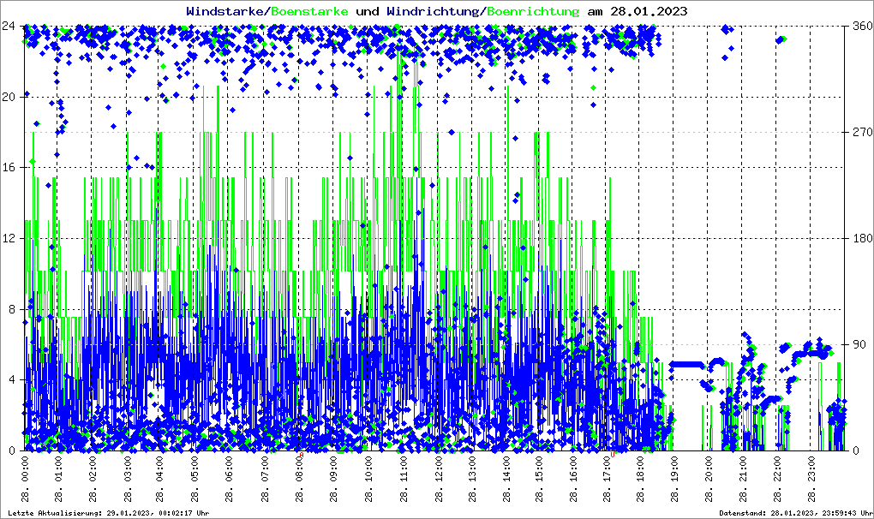Click the green 'Boenstarke' word in the title
This screenshot has width=874, height=519.
[x=310, y=11]
